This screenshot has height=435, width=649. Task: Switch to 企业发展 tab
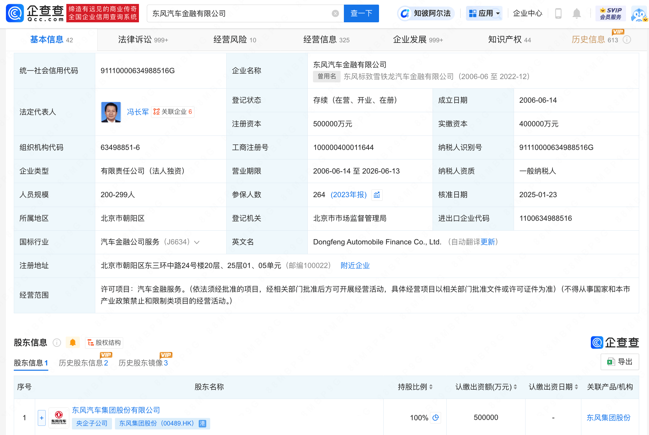[418, 40]
